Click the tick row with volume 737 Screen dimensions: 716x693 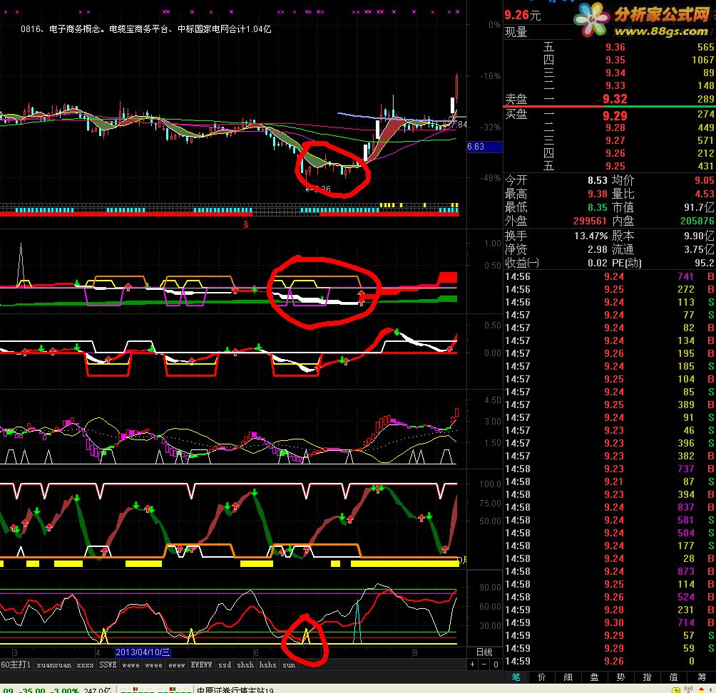pyautogui.click(x=610, y=469)
